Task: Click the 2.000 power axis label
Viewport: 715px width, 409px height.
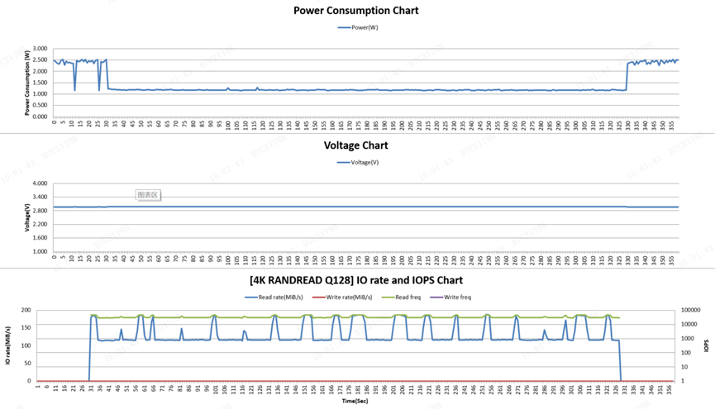Action: click(x=41, y=71)
